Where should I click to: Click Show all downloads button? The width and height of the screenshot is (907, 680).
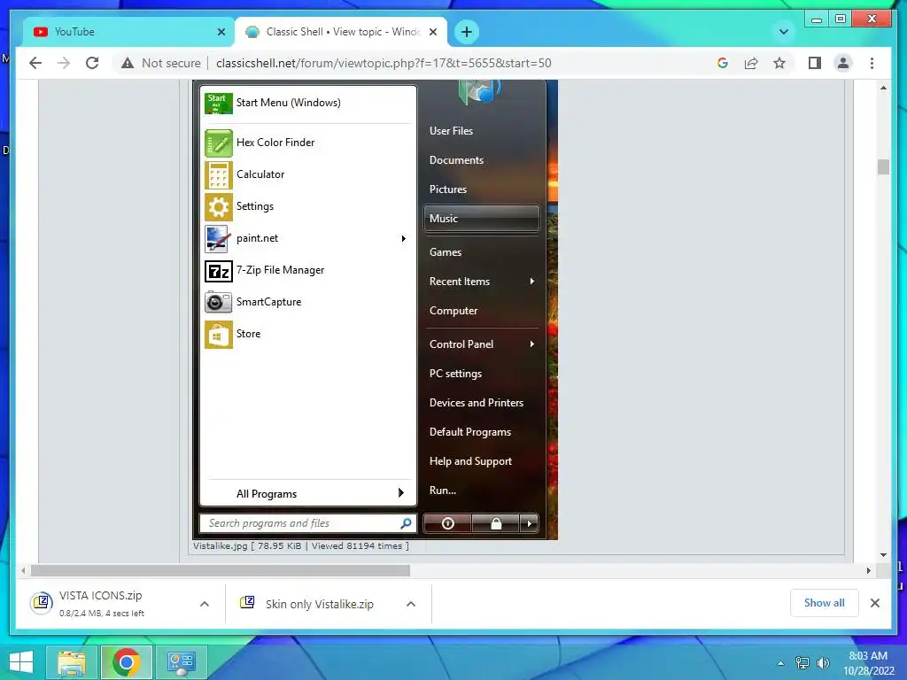pyautogui.click(x=825, y=603)
